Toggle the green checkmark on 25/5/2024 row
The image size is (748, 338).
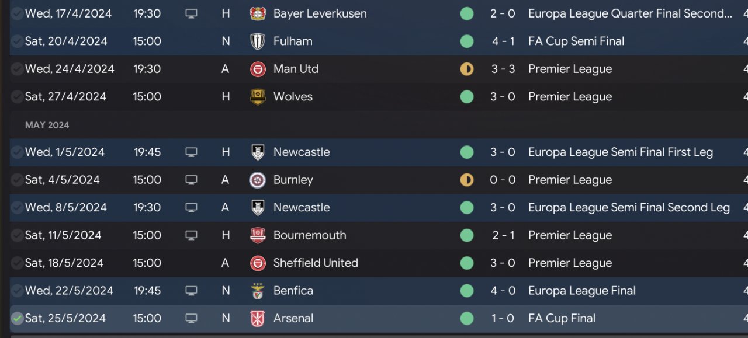[x=18, y=319]
